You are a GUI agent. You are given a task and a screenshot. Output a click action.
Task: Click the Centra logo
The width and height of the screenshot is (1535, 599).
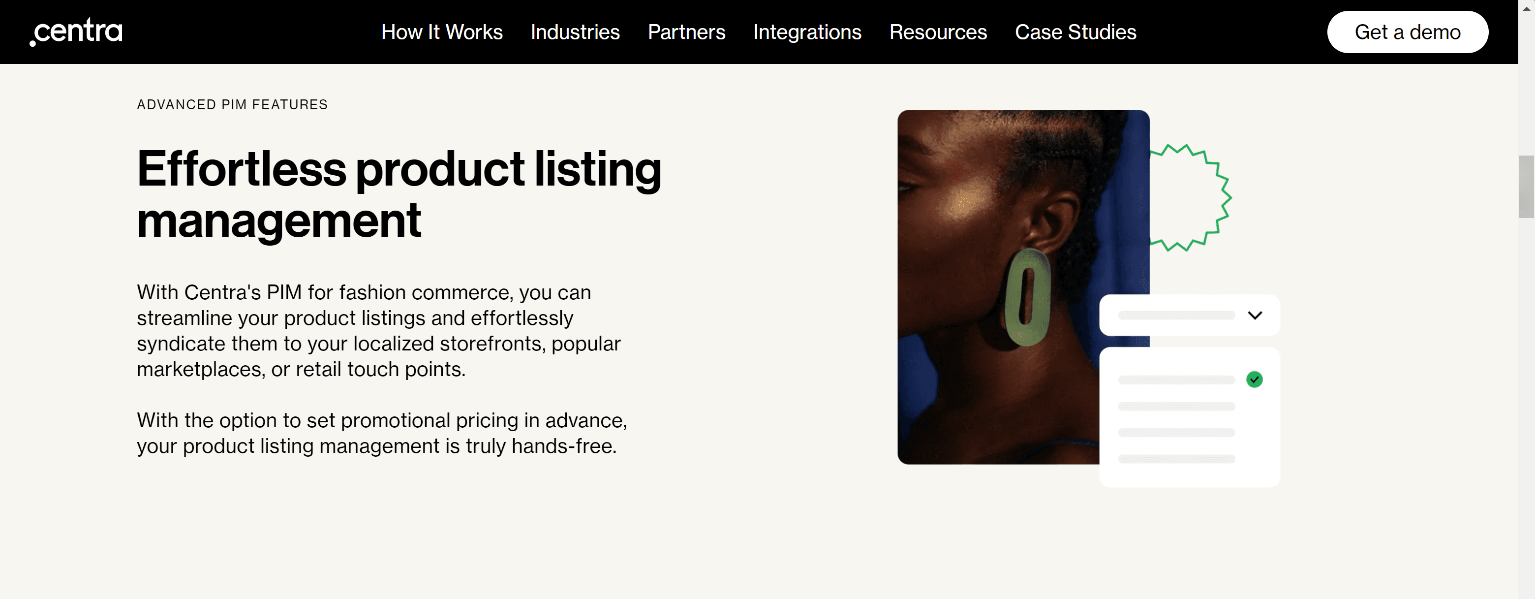(76, 32)
